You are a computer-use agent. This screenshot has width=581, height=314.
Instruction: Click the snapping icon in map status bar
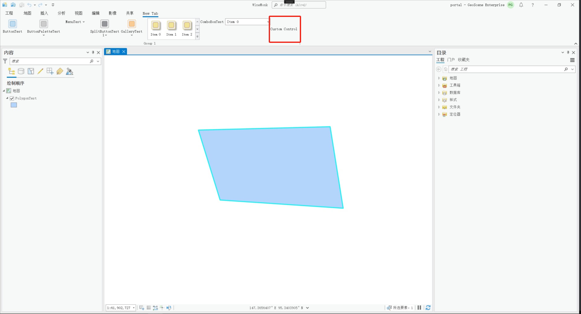click(142, 308)
